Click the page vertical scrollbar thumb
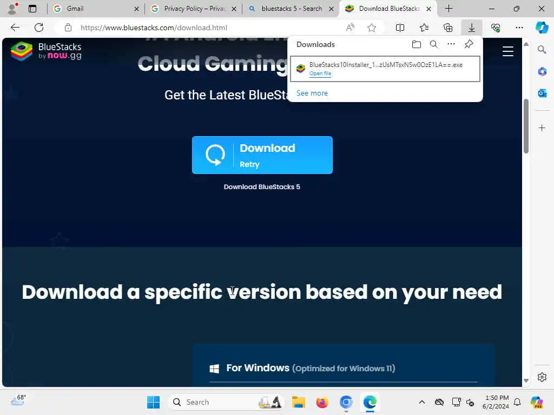 [x=526, y=126]
